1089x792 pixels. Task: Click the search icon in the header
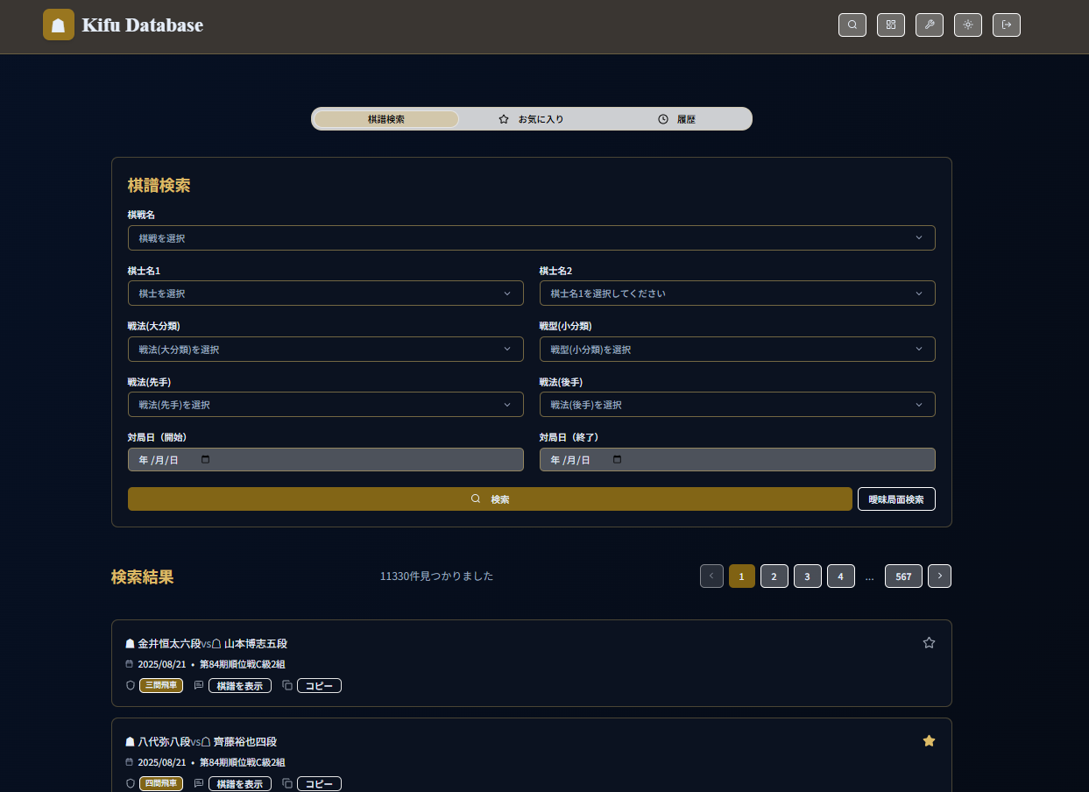[x=852, y=25]
